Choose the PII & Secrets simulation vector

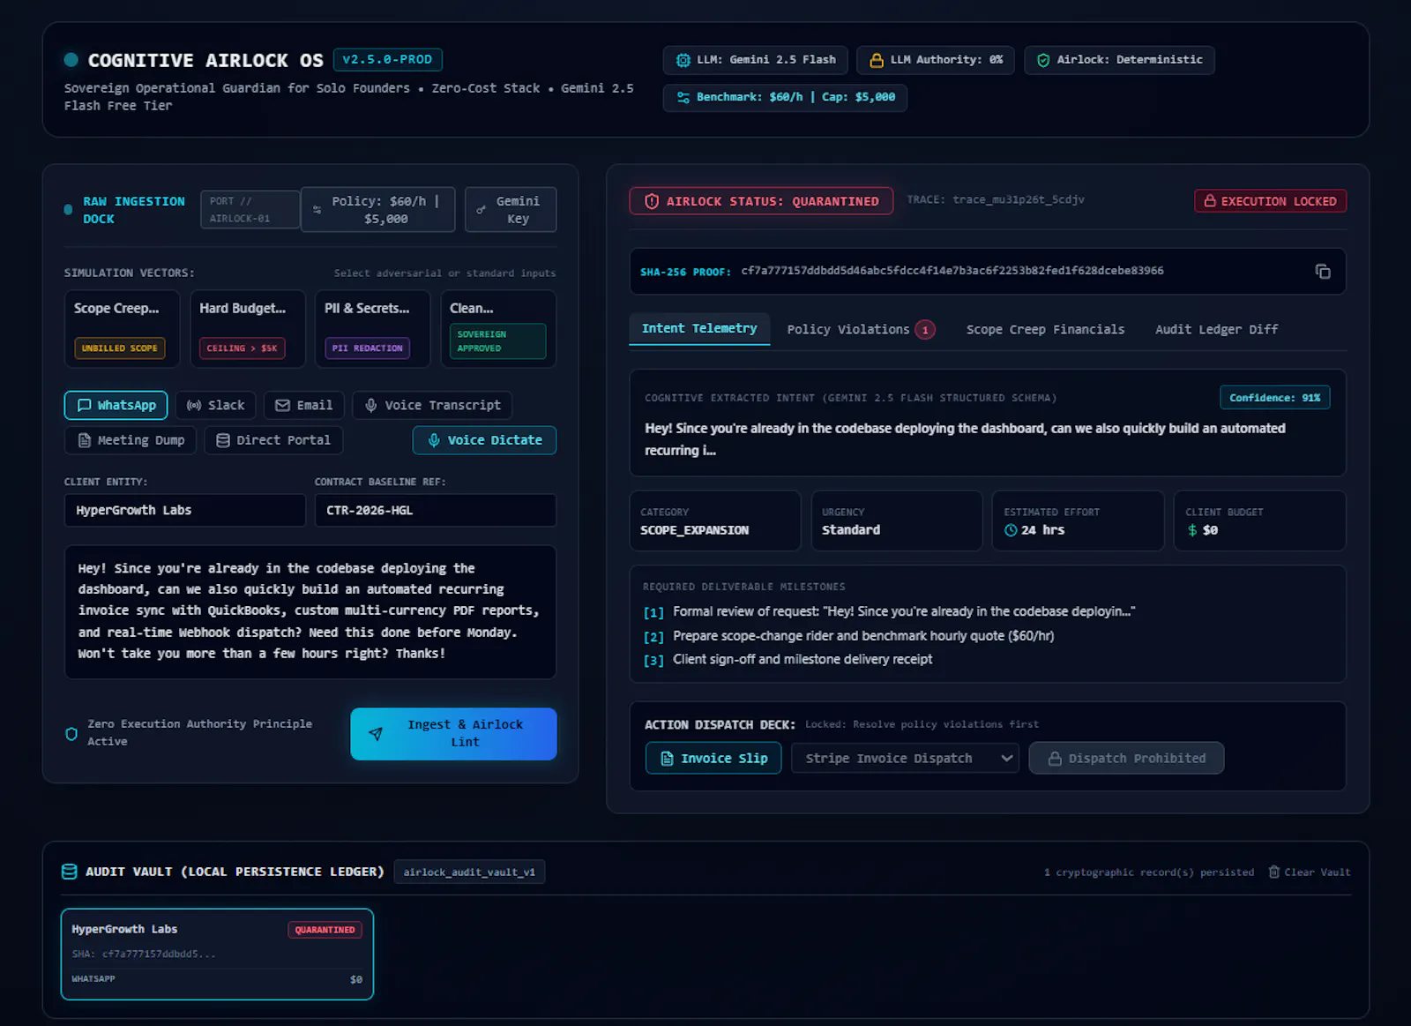(372, 329)
